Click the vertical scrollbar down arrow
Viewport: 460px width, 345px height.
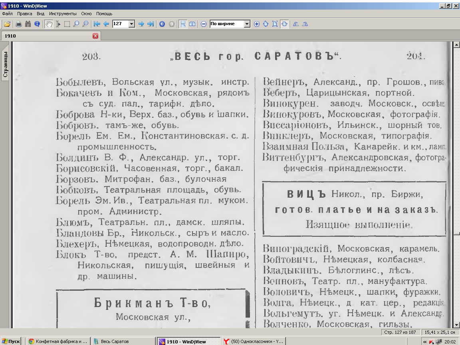point(455,325)
